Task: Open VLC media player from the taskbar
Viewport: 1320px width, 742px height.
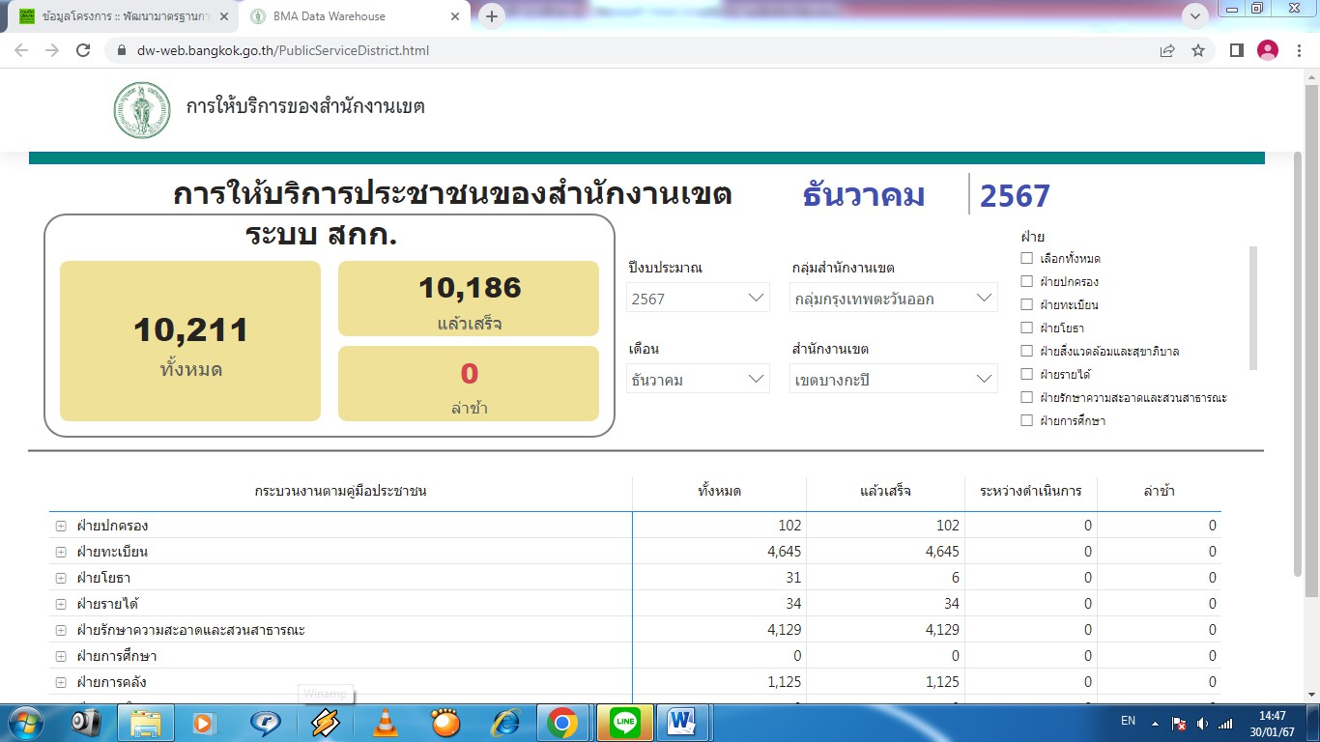Action: click(386, 722)
